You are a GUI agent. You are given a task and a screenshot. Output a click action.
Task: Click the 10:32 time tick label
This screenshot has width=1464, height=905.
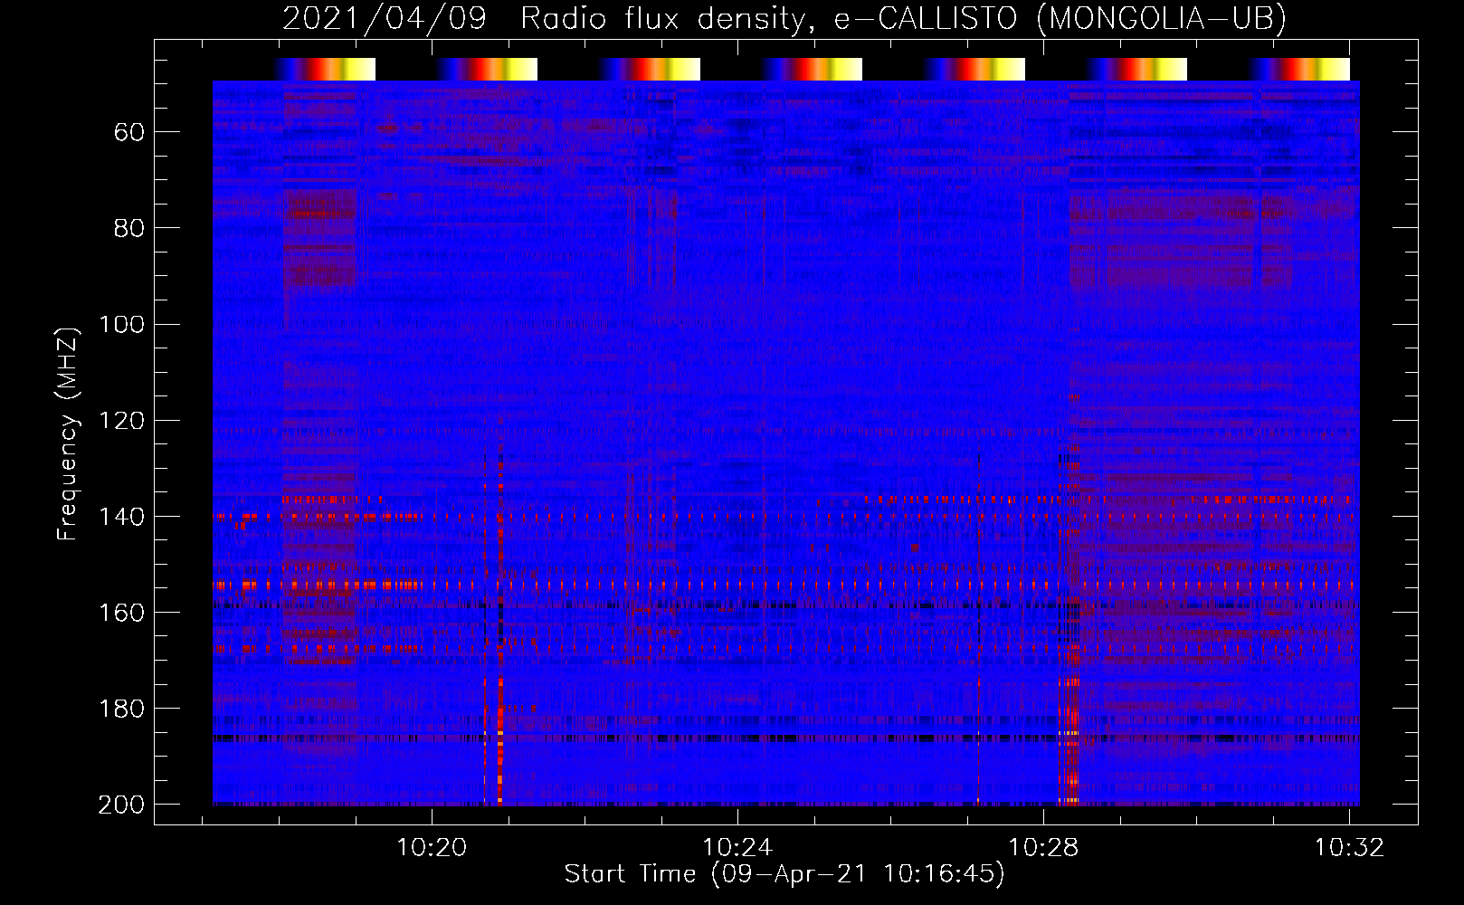[x=1349, y=848]
